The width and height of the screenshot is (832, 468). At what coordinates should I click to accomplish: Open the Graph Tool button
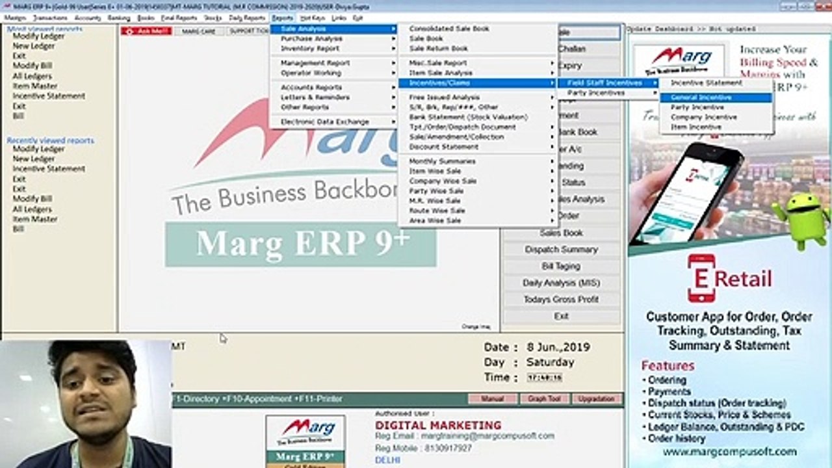click(x=544, y=399)
